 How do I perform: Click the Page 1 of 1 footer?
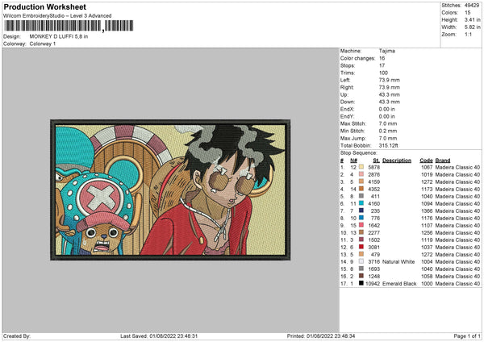pyautogui.click(x=467, y=336)
